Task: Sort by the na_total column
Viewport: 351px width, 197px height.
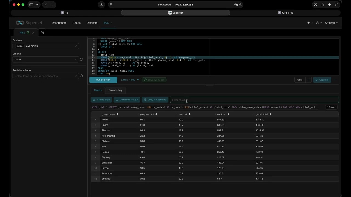Action: point(228,114)
